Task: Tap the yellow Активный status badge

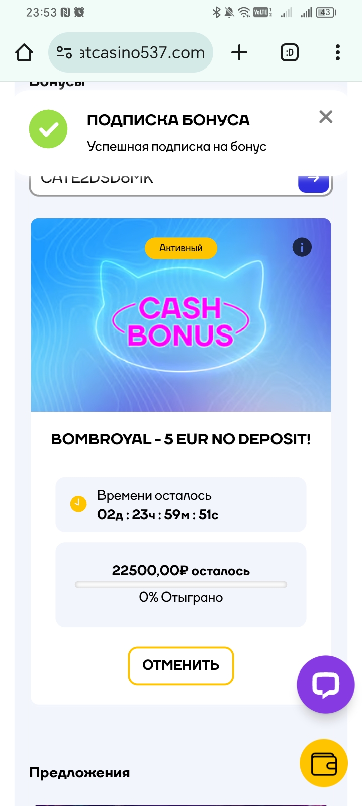Action: [181, 248]
